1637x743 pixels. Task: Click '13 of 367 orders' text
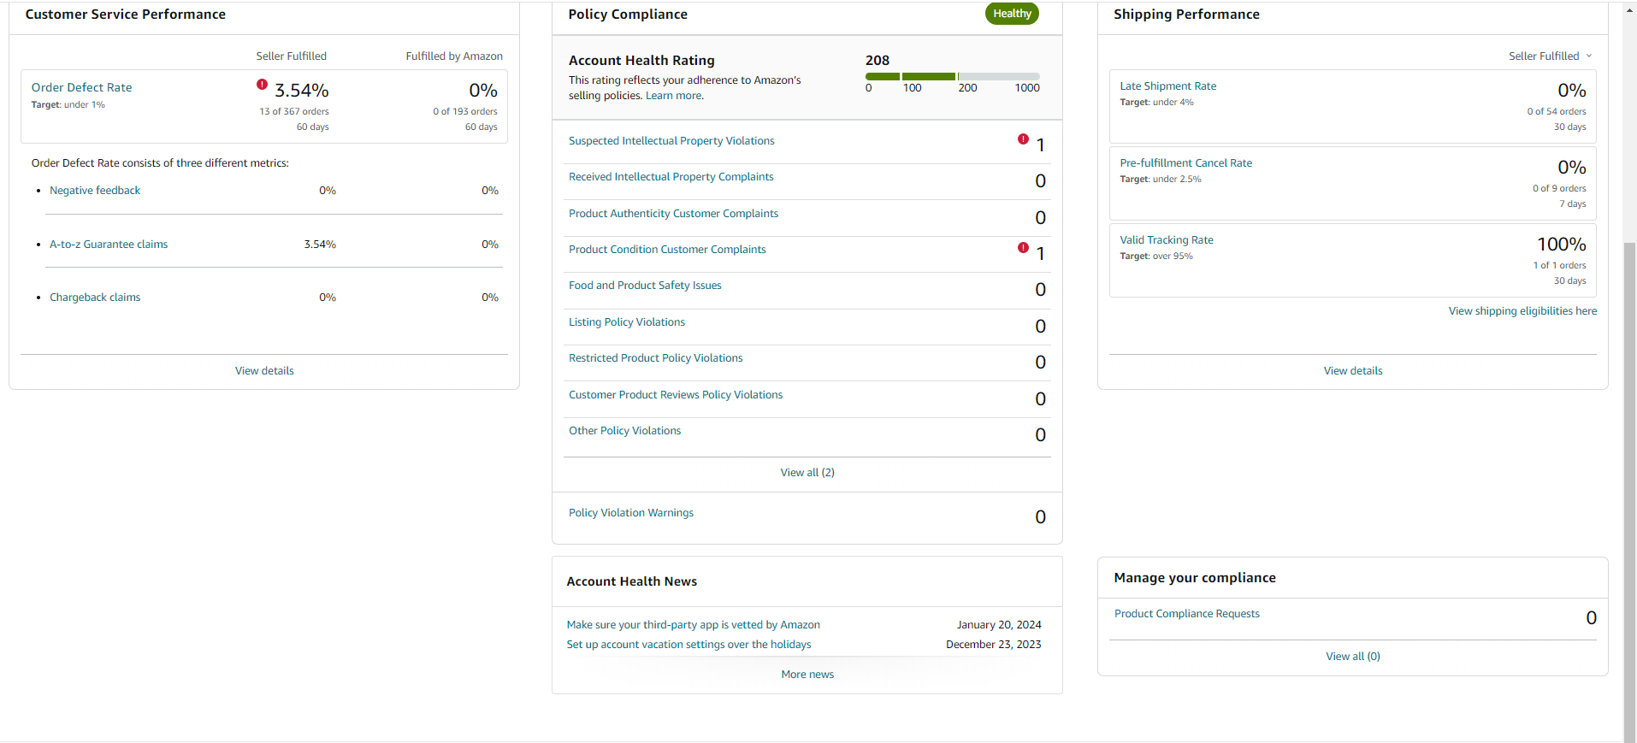294,112
